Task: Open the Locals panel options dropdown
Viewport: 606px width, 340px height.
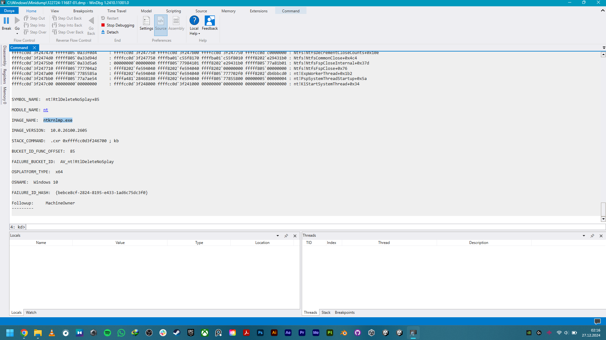Action: coord(278,236)
